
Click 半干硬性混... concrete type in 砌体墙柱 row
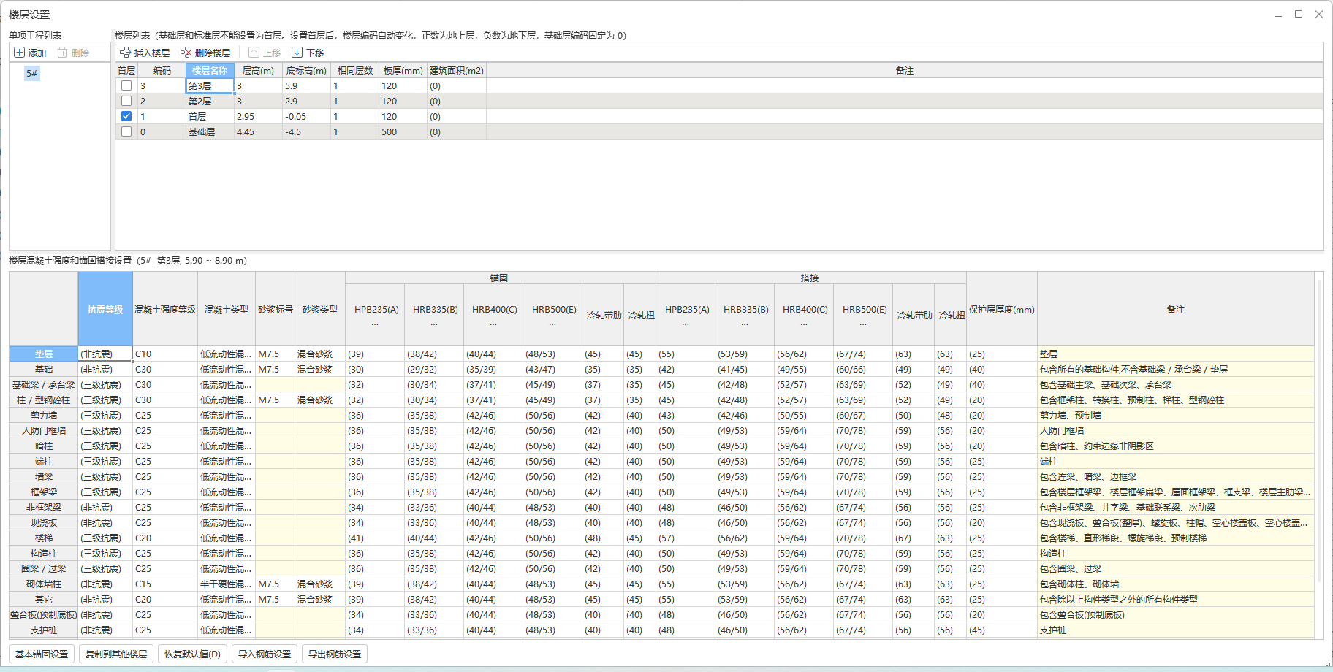(x=227, y=584)
